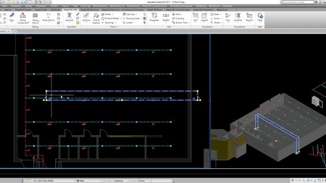Choose the Move command
This screenshot has height=183, width=326.
[177, 14]
